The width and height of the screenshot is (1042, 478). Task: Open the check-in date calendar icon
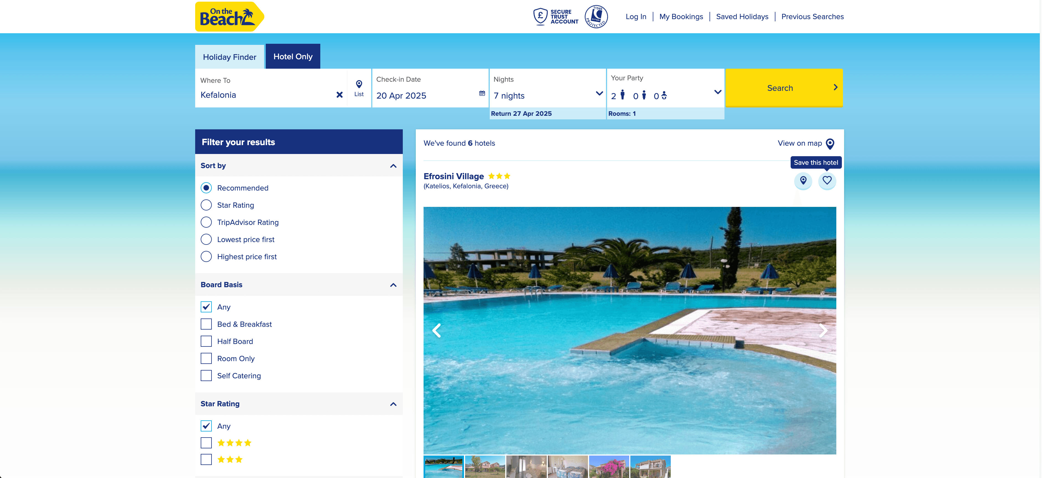(482, 93)
